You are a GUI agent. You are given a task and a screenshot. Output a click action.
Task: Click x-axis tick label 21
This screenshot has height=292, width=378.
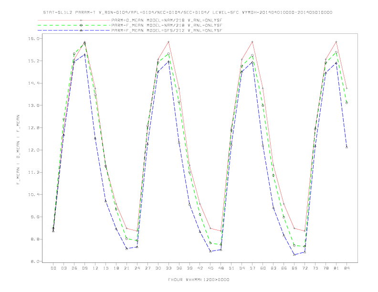coord(126,268)
